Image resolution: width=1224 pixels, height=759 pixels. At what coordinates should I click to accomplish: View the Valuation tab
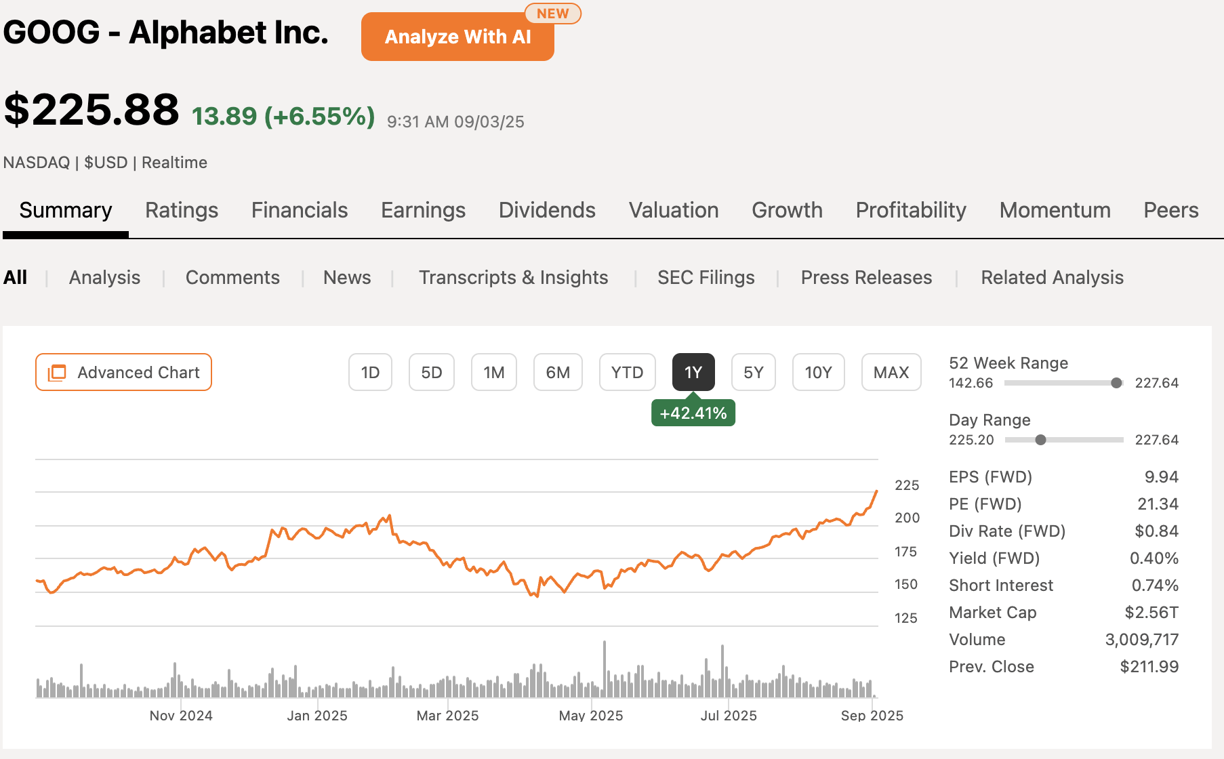[x=673, y=210]
